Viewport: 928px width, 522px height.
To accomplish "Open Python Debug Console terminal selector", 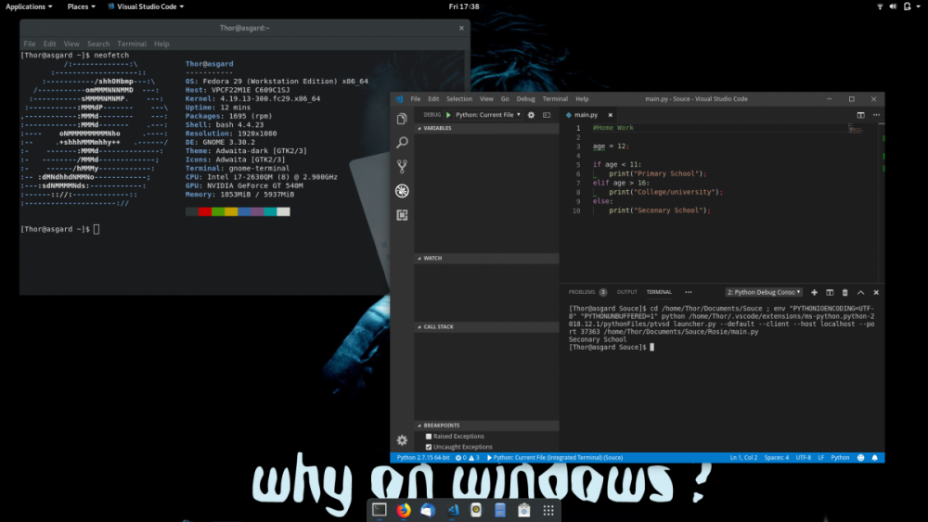I will point(761,292).
